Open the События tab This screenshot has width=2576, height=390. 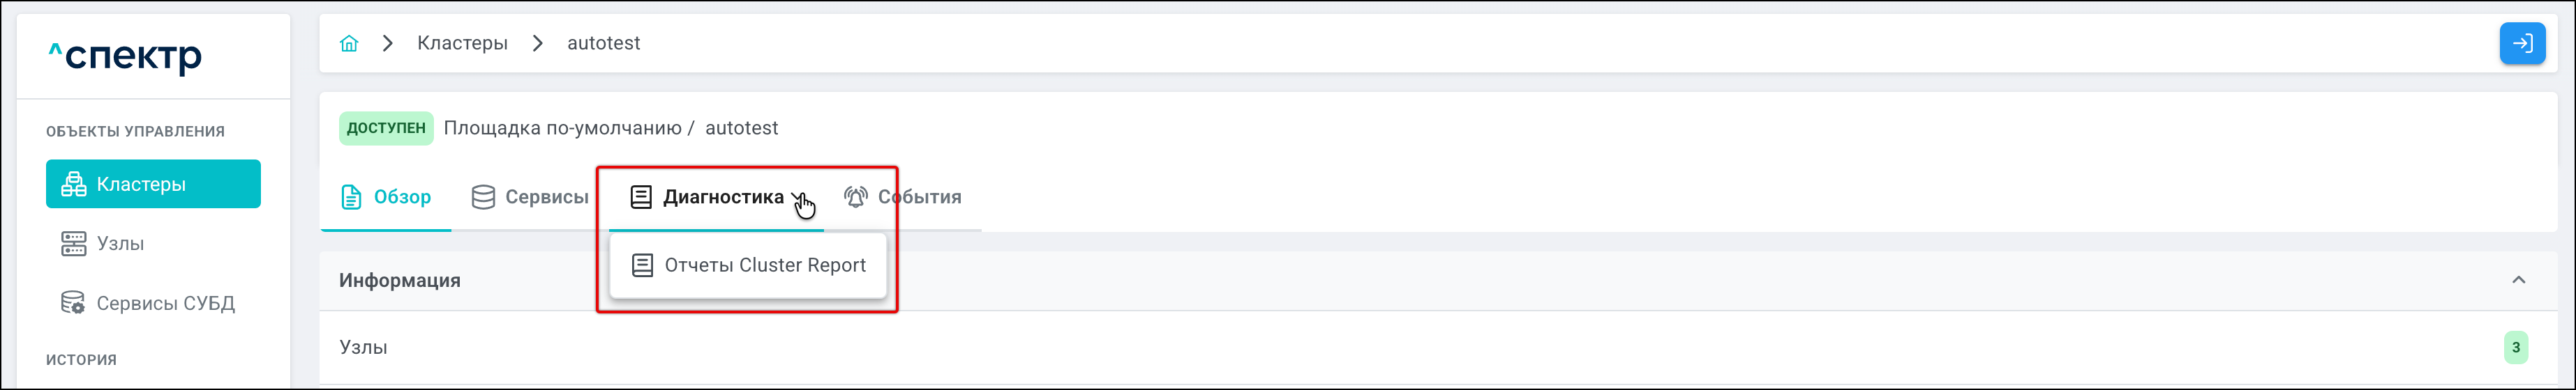[x=919, y=198]
